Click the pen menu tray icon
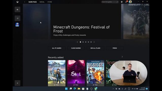This screenshot has height=91, width=162. point(126,89)
